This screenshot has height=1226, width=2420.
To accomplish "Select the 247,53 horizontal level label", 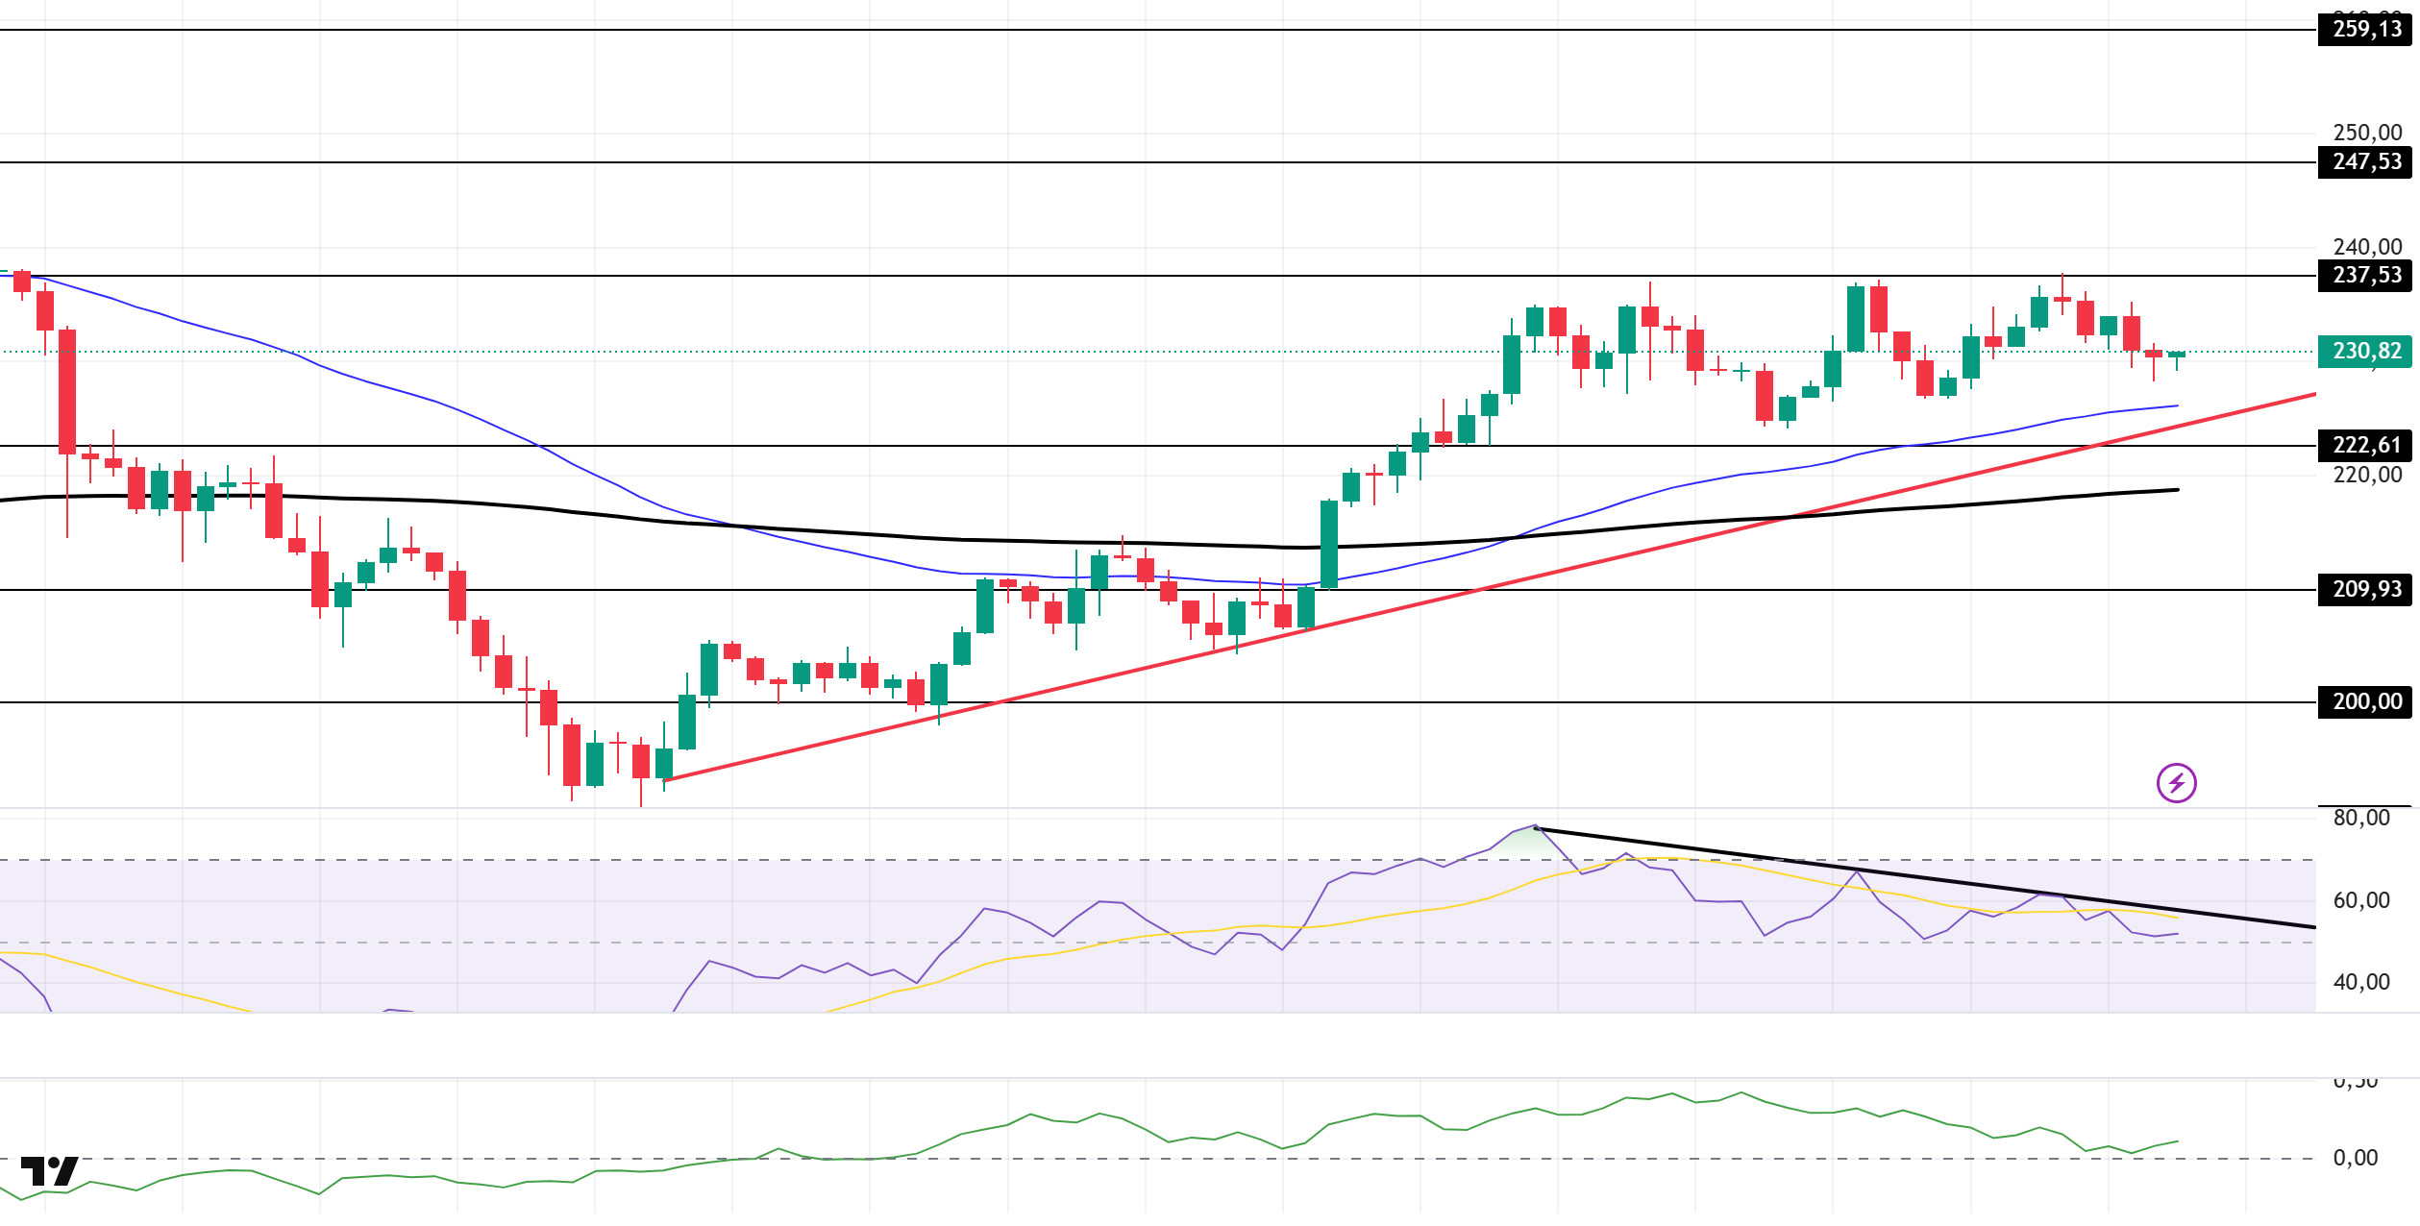I will tap(2366, 161).
